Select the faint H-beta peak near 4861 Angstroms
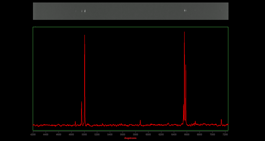The height and width of the screenshot is (141, 265). [75, 122]
